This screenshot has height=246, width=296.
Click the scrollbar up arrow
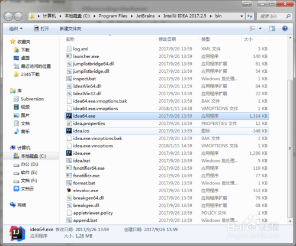tap(290, 38)
